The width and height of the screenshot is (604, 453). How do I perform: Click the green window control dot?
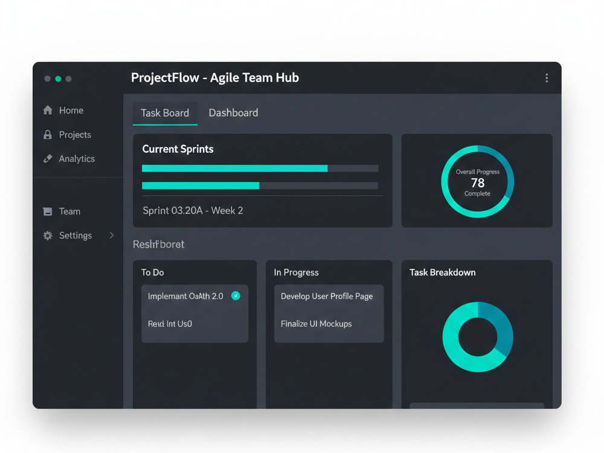coord(58,79)
